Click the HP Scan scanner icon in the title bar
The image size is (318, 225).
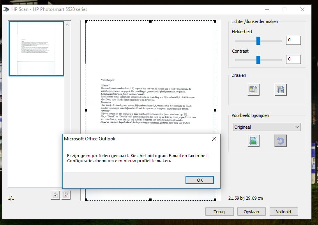(6, 9)
